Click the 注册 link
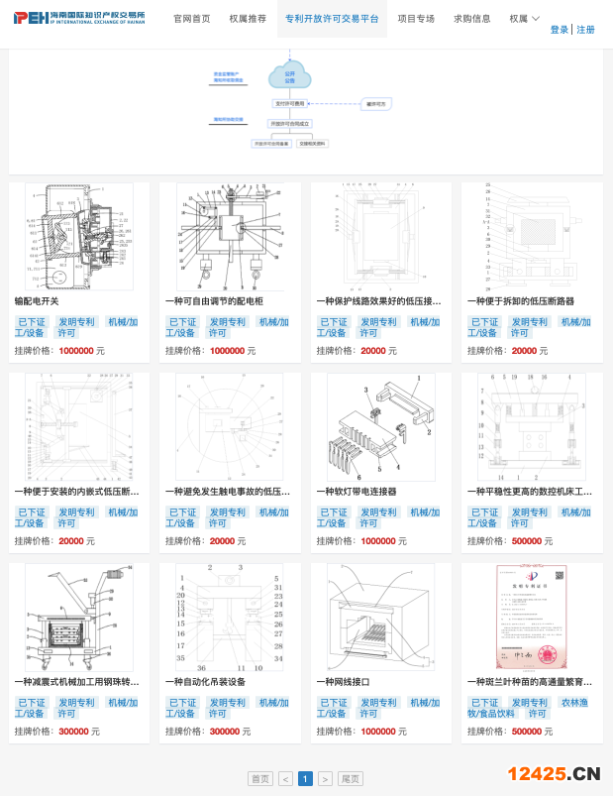Viewport: 613px width, 796px height. [x=585, y=30]
